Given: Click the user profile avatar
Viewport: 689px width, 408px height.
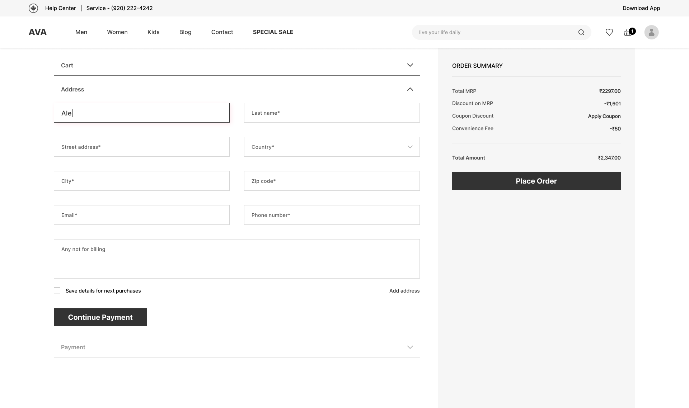Looking at the screenshot, I should [651, 32].
